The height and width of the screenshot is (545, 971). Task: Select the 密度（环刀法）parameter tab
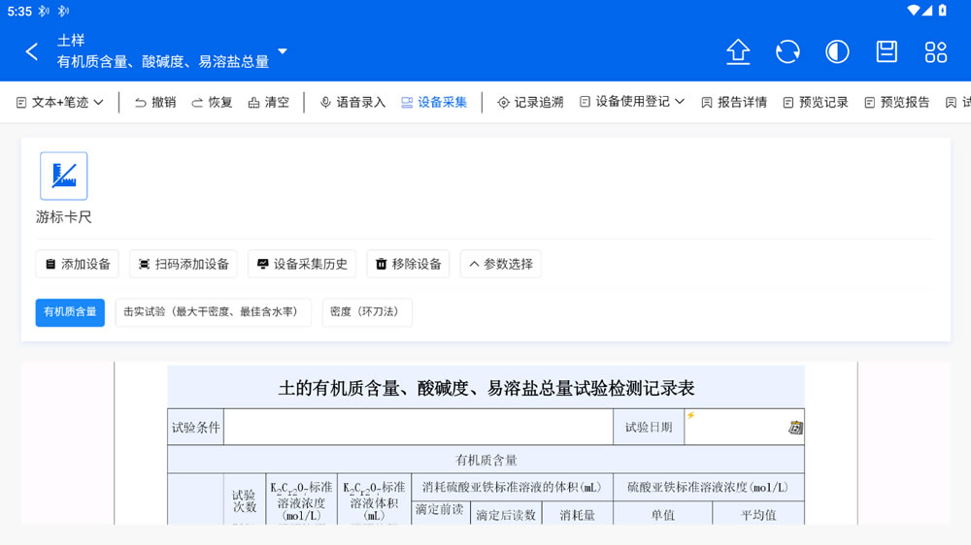pyautogui.click(x=367, y=312)
